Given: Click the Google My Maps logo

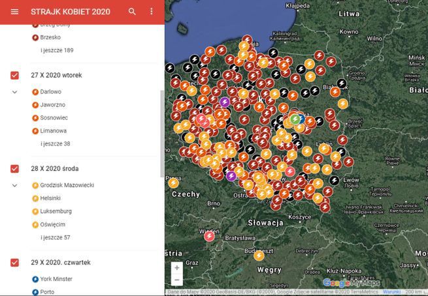Looking at the screenshot, I should coord(352,283).
